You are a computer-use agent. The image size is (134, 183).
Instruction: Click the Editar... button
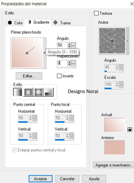(29, 76)
